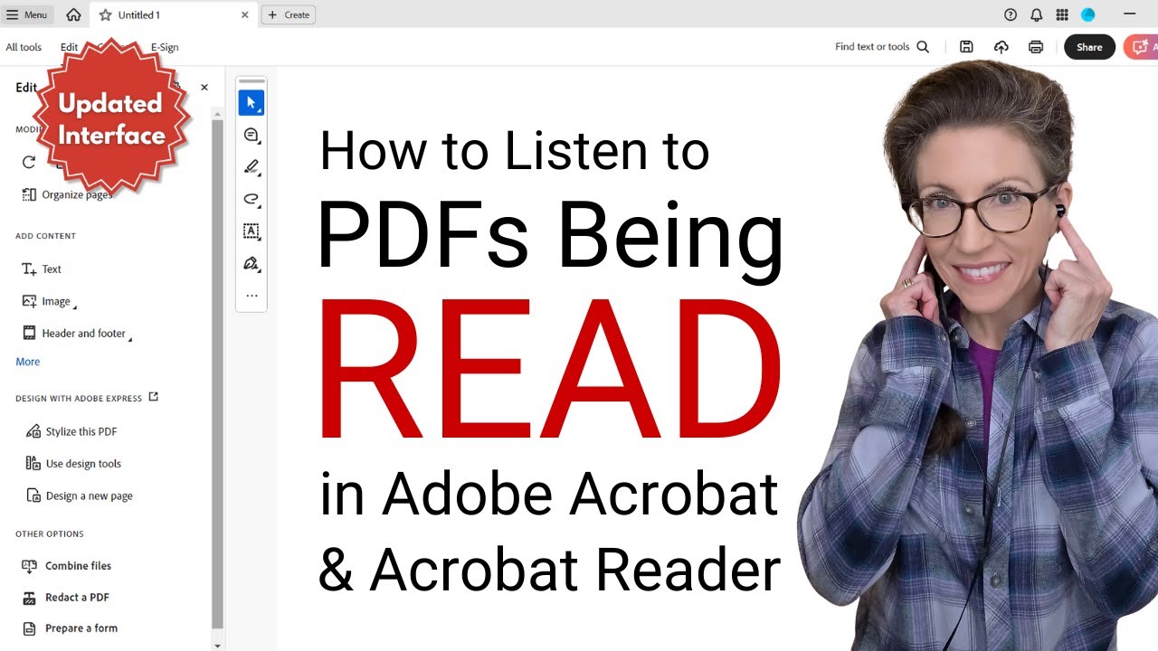Click the quick toolbar drag handle
This screenshot has width=1158, height=651.
pyautogui.click(x=252, y=81)
